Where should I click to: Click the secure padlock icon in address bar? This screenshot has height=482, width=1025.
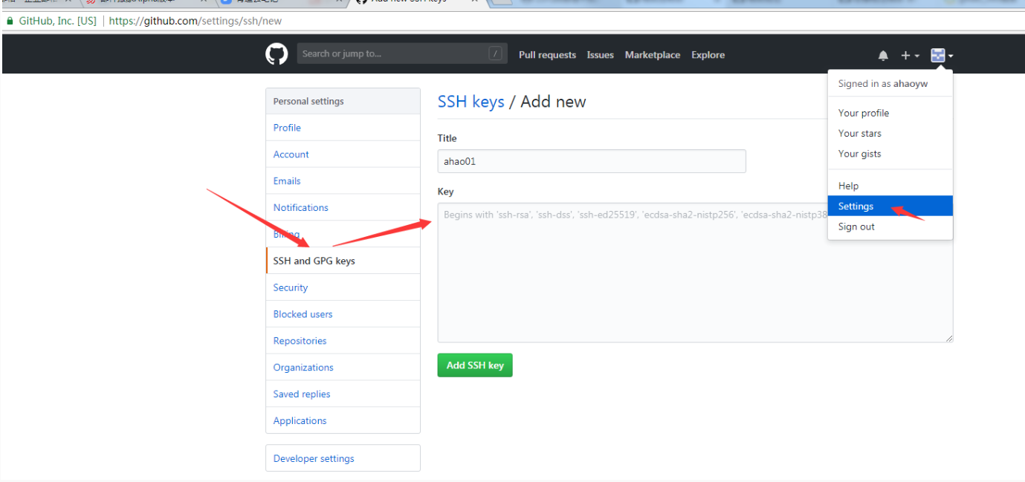[x=10, y=21]
